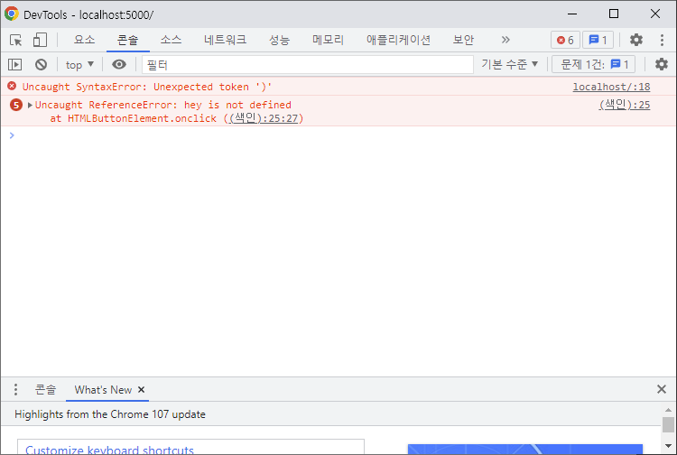Click the red SyntaxError icon
Image resolution: width=677 pixels, height=455 pixels.
click(x=12, y=87)
